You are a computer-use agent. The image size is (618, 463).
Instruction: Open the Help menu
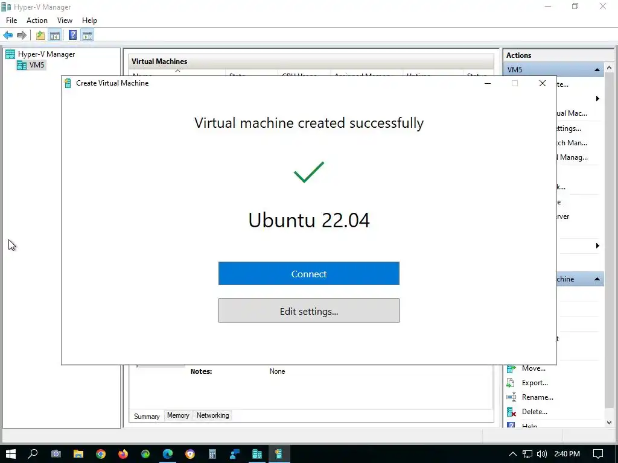89,20
